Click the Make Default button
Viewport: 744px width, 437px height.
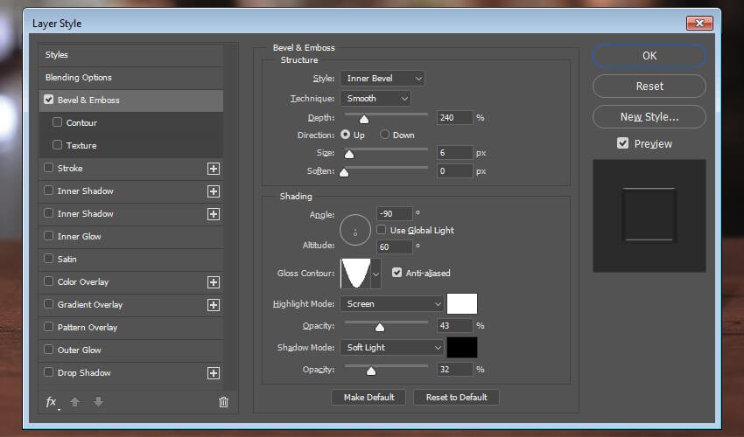(x=368, y=397)
